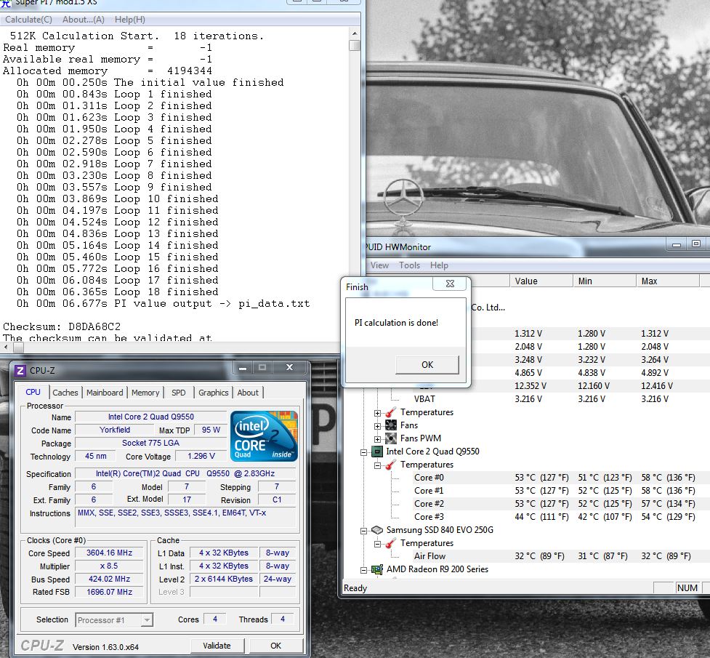Viewport: 710px width, 658px height.
Task: Click the Rated FSB value 1696.07 MHz
Action: [109, 592]
